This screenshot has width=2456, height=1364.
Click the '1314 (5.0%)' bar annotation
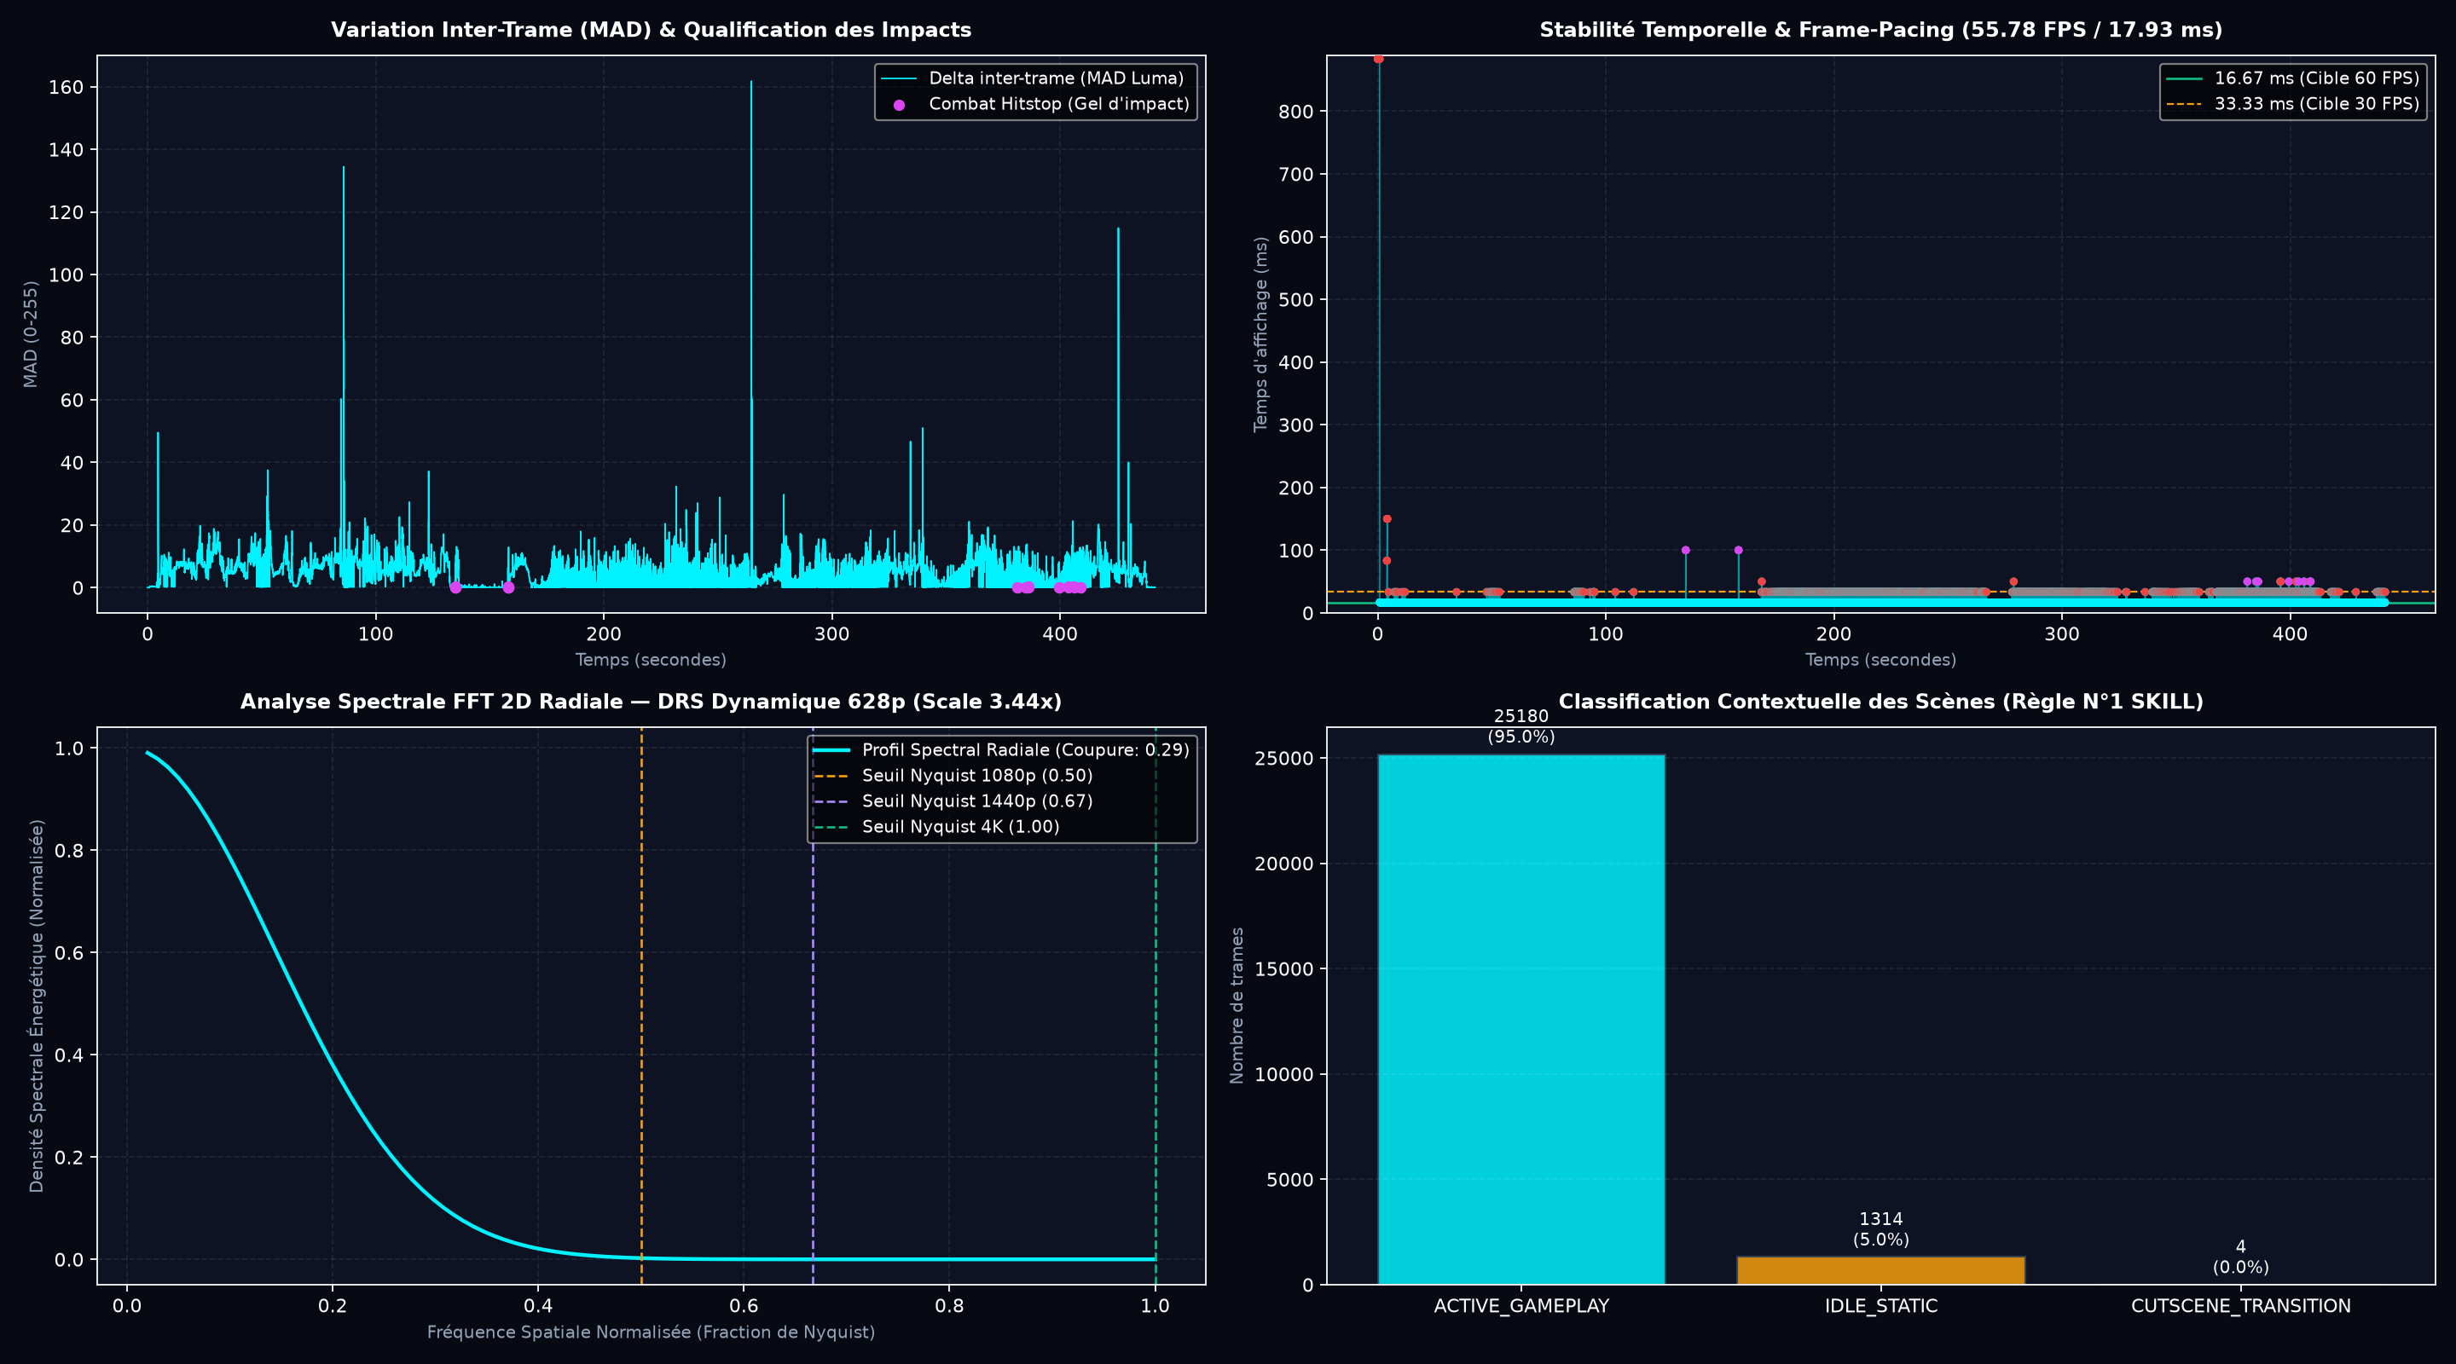pyautogui.click(x=1880, y=1229)
